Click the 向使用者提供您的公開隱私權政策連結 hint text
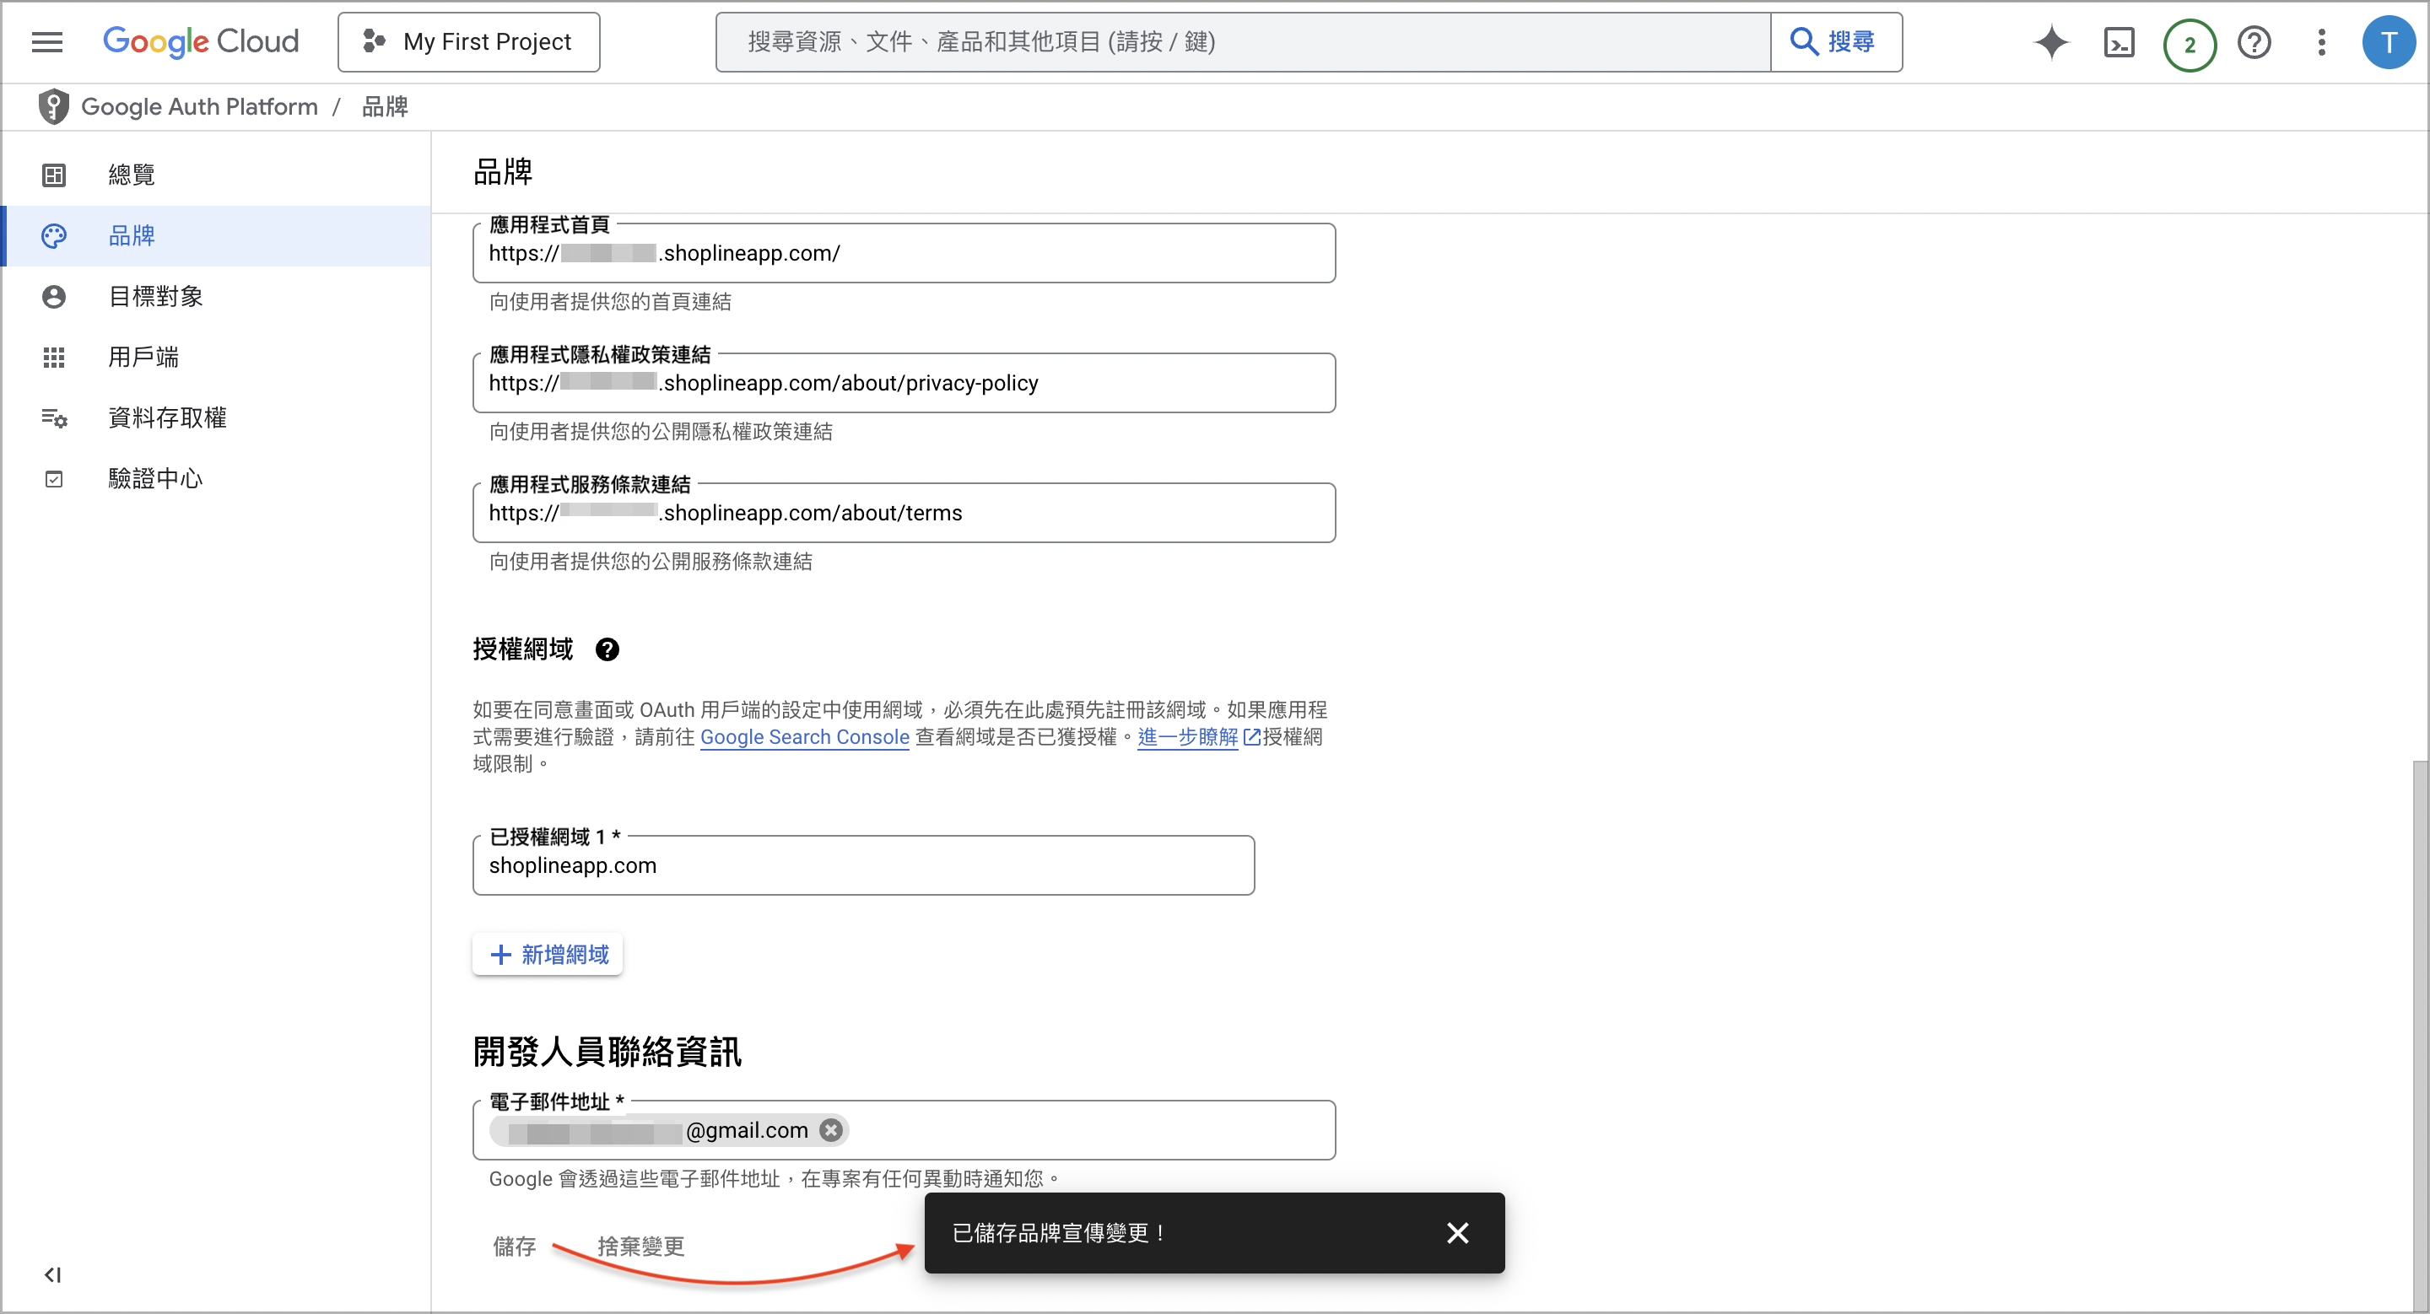The image size is (2430, 1314). click(661, 432)
